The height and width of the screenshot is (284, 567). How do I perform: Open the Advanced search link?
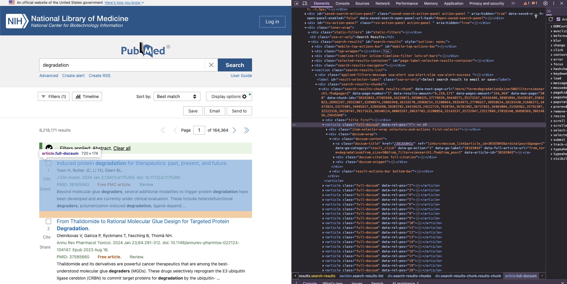[49, 76]
